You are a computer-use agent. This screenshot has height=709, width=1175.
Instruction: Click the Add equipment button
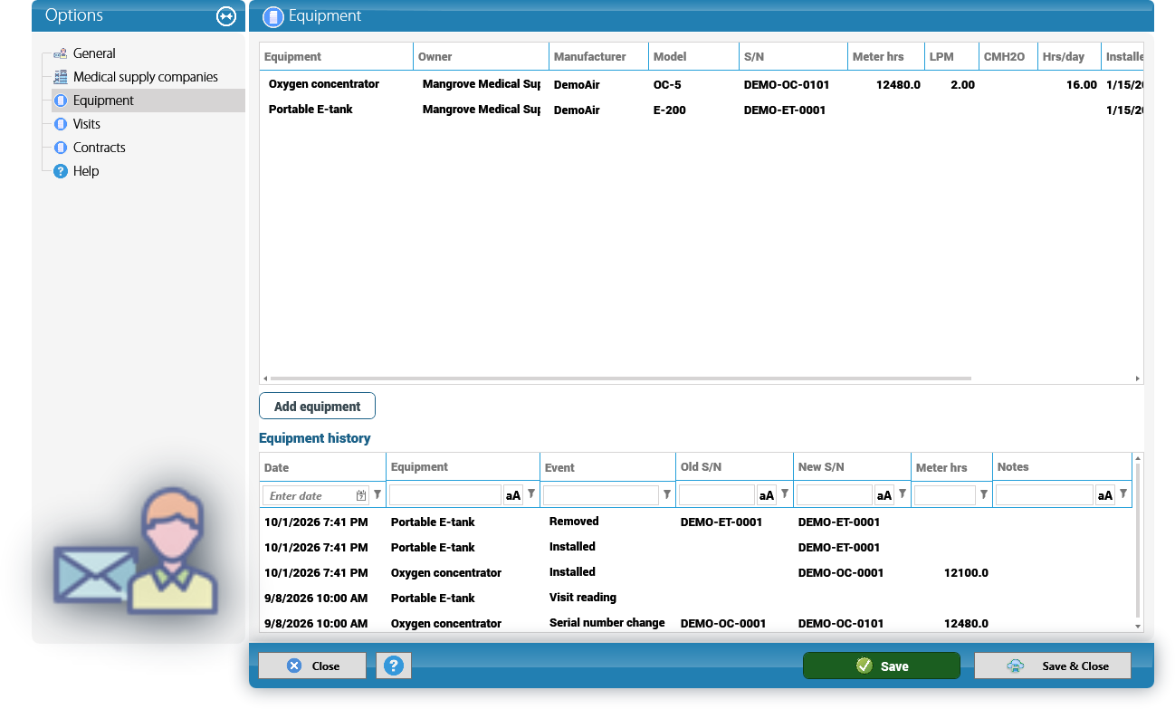(317, 407)
